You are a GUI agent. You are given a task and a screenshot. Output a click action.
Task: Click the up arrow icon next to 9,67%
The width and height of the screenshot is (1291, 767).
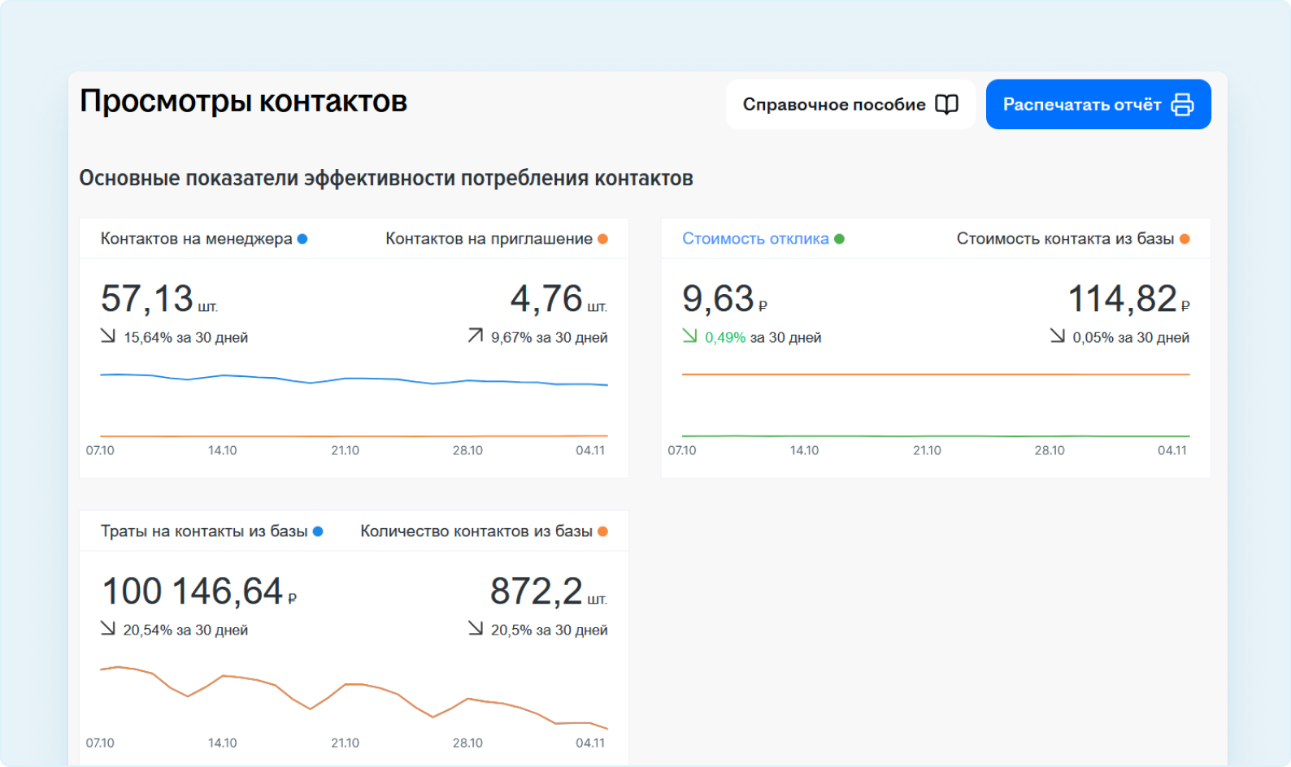[x=476, y=336]
